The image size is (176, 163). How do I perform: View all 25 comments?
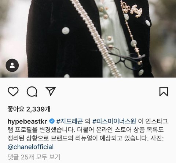[34, 157]
